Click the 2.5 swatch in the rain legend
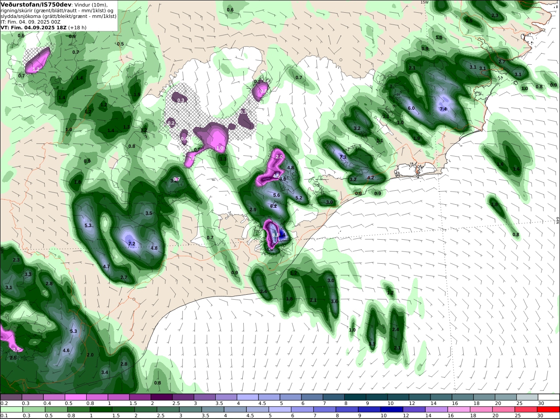 pos(169,409)
